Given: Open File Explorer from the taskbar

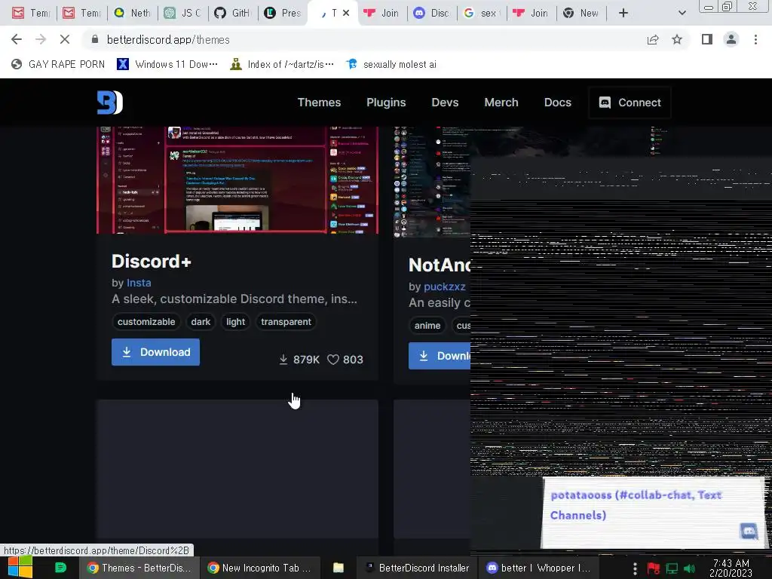Looking at the screenshot, I should pyautogui.click(x=339, y=568).
